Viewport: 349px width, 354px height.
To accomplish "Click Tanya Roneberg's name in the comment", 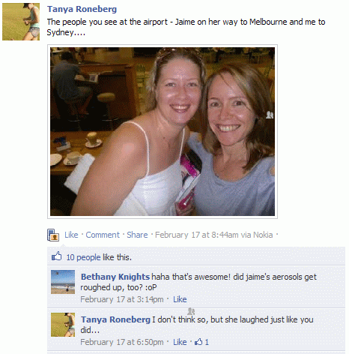I will click(x=115, y=319).
